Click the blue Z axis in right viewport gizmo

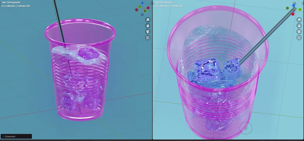coord(294,6)
